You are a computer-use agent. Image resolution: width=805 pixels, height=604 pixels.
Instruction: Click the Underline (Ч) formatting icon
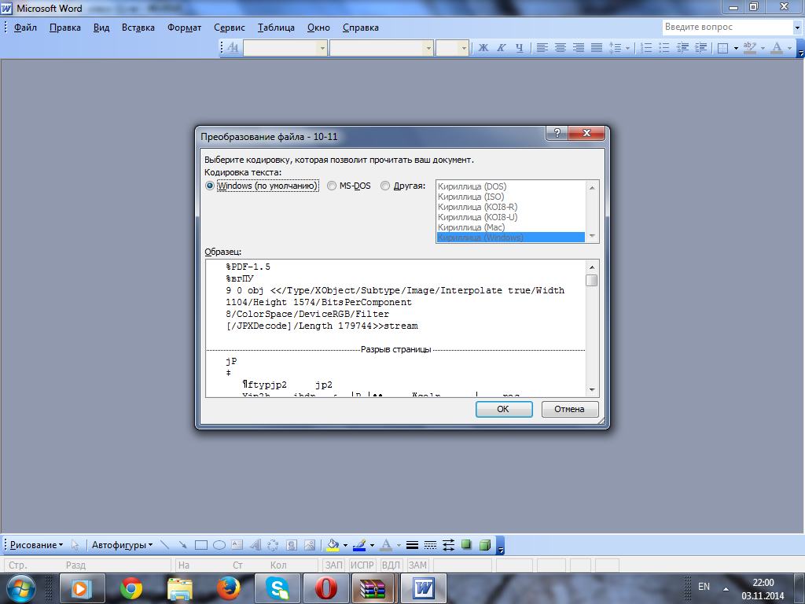519,48
